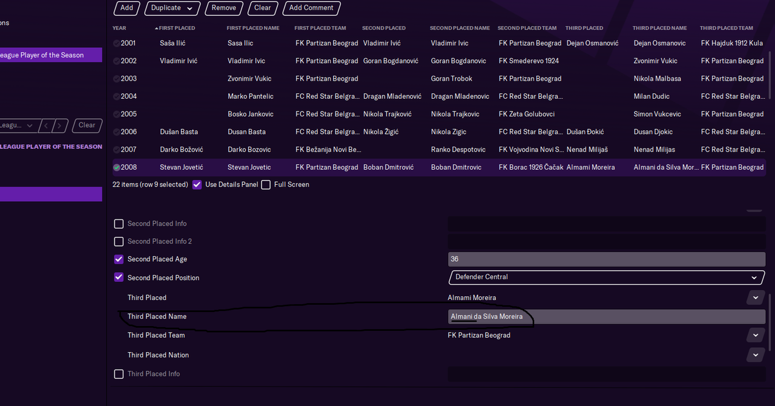This screenshot has width=775, height=406.
Task: Click the status check icon for row 2005
Action: (x=116, y=114)
